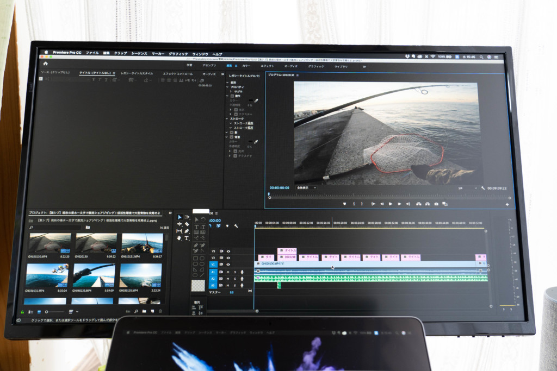Open sort icons dropdown in Project panel
The image size is (557, 371).
point(73,312)
